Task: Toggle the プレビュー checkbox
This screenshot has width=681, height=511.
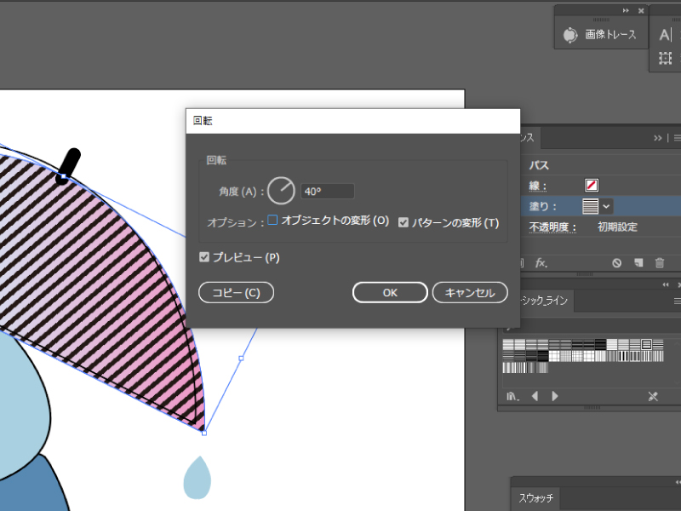Action: 204,257
